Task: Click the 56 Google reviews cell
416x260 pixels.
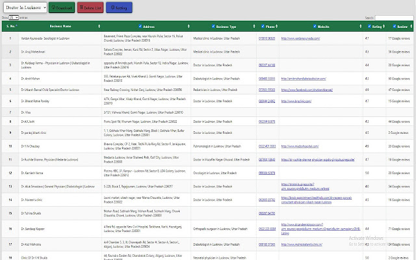Action: click(x=400, y=52)
